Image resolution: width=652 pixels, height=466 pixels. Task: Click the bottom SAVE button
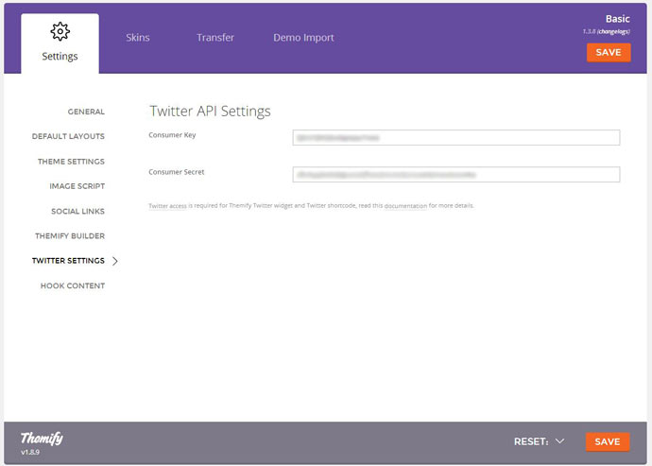(x=608, y=441)
